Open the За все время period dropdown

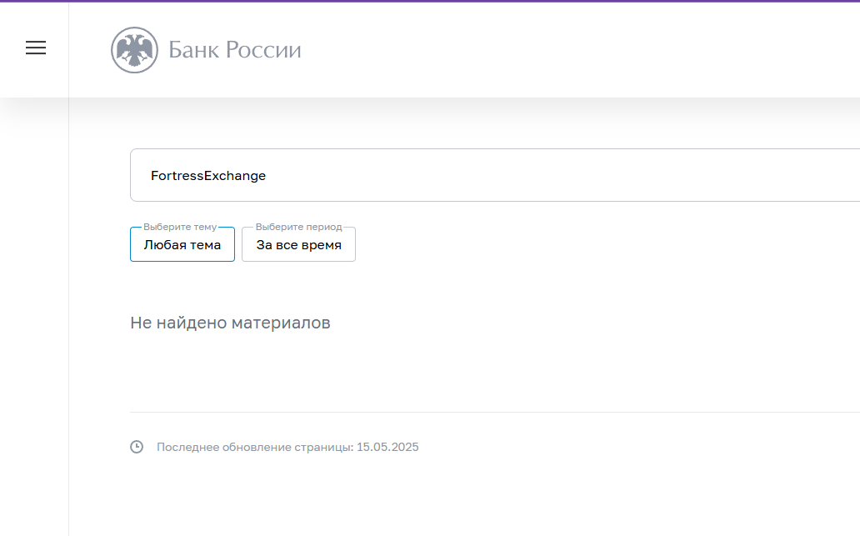pos(298,244)
